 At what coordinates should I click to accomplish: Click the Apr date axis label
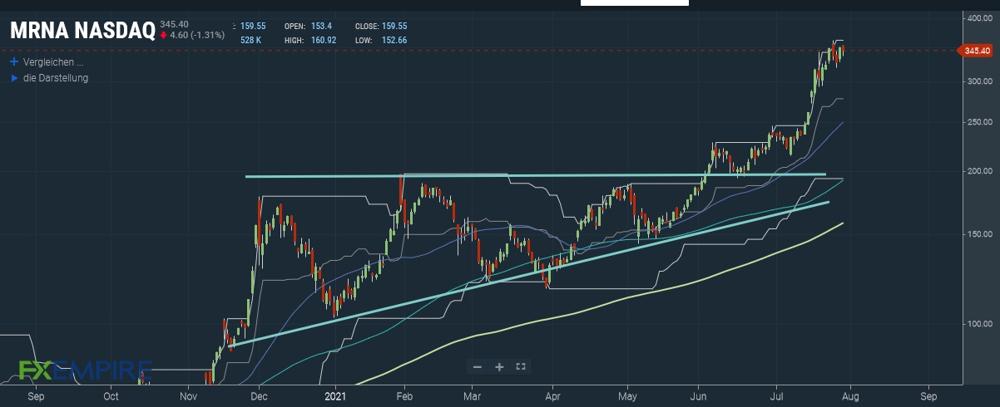click(x=552, y=397)
